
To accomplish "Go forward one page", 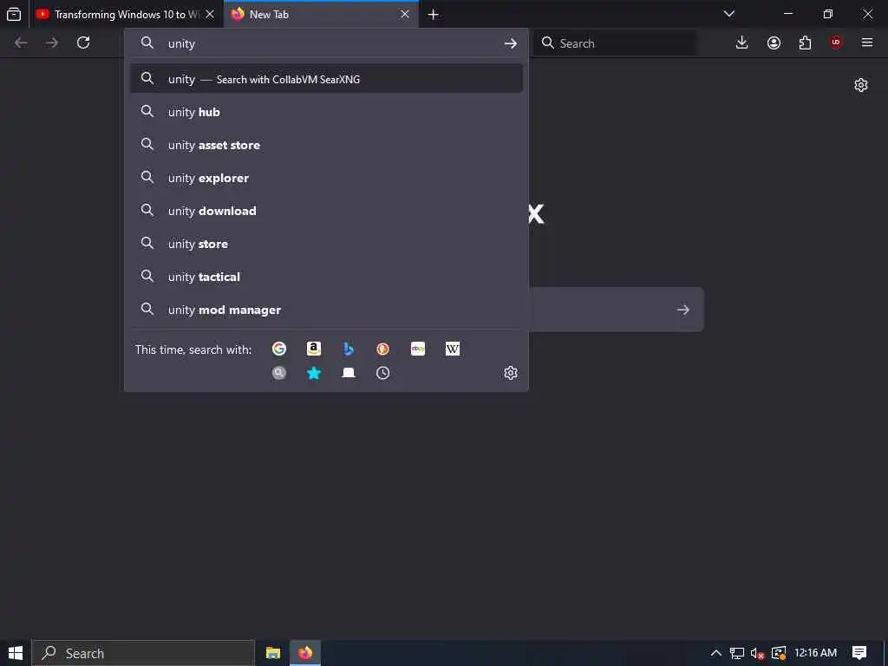I will (52, 42).
